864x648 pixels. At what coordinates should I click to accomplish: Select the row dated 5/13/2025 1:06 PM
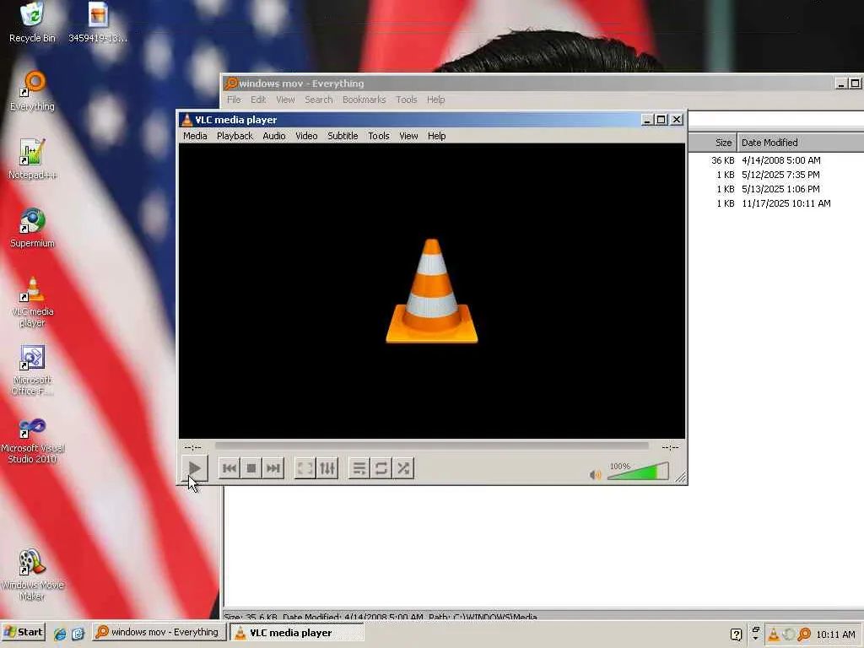pyautogui.click(x=776, y=189)
